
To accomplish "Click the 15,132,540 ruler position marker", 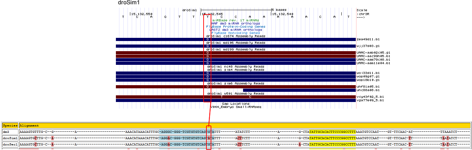I will [x=282, y=14].
